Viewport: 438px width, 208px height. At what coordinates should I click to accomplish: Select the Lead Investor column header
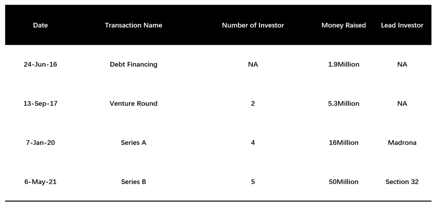tap(402, 25)
